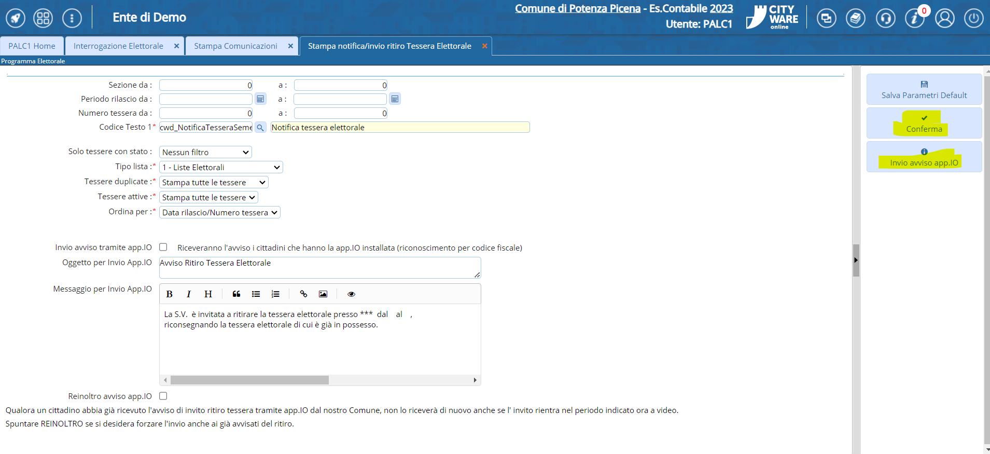Toggle preview eye icon in message editor
This screenshot has height=454, width=990.
(351, 294)
